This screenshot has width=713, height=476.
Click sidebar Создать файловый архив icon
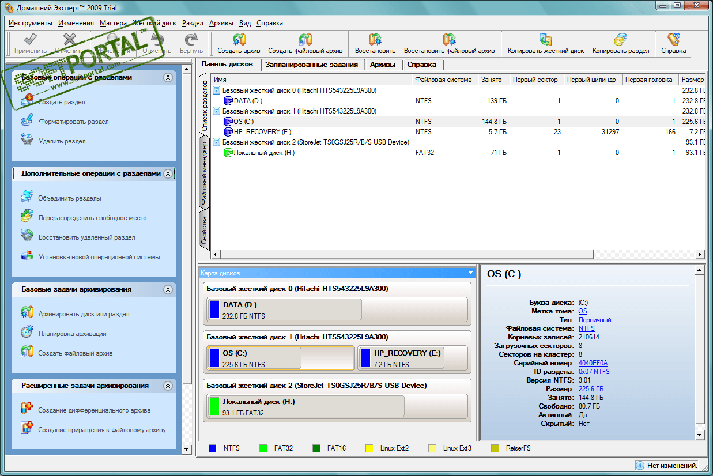tap(27, 352)
